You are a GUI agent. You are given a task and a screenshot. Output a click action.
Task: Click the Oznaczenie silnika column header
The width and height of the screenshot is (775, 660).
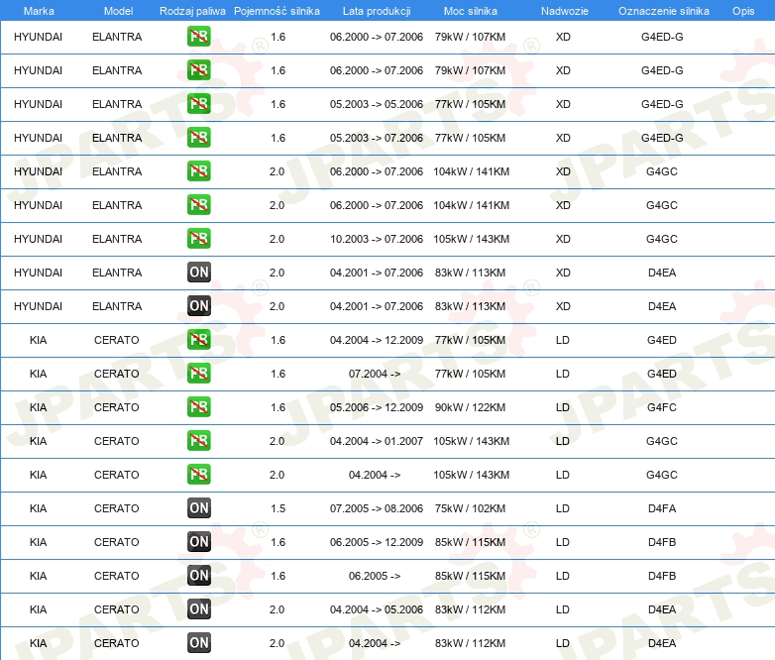coord(663,11)
